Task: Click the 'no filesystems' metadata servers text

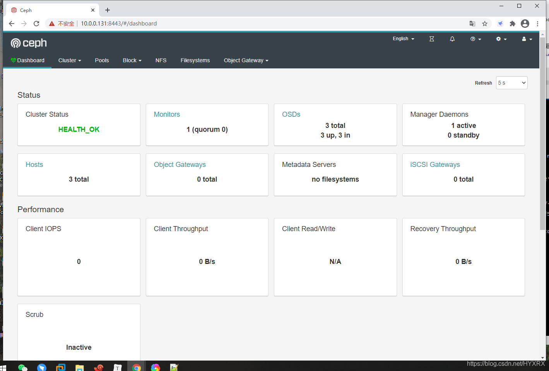Action: (335, 179)
